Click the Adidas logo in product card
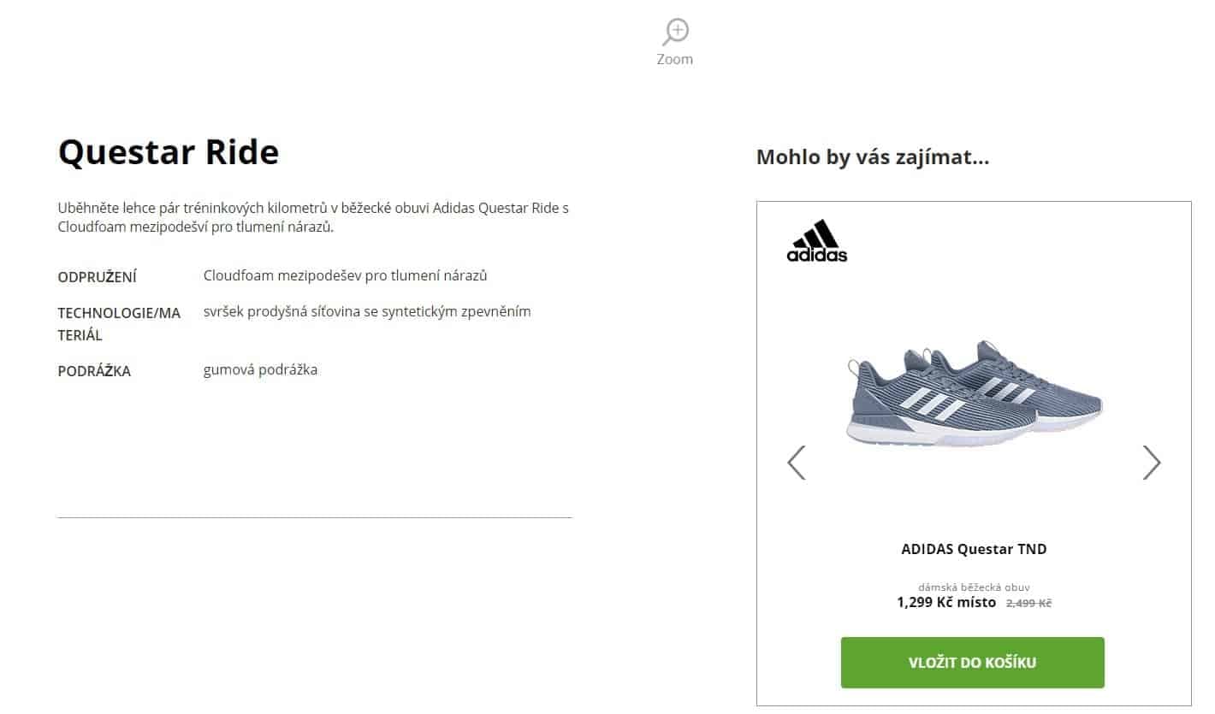 click(817, 240)
